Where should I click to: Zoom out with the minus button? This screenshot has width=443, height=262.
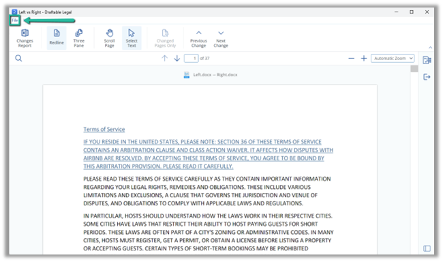[351, 58]
